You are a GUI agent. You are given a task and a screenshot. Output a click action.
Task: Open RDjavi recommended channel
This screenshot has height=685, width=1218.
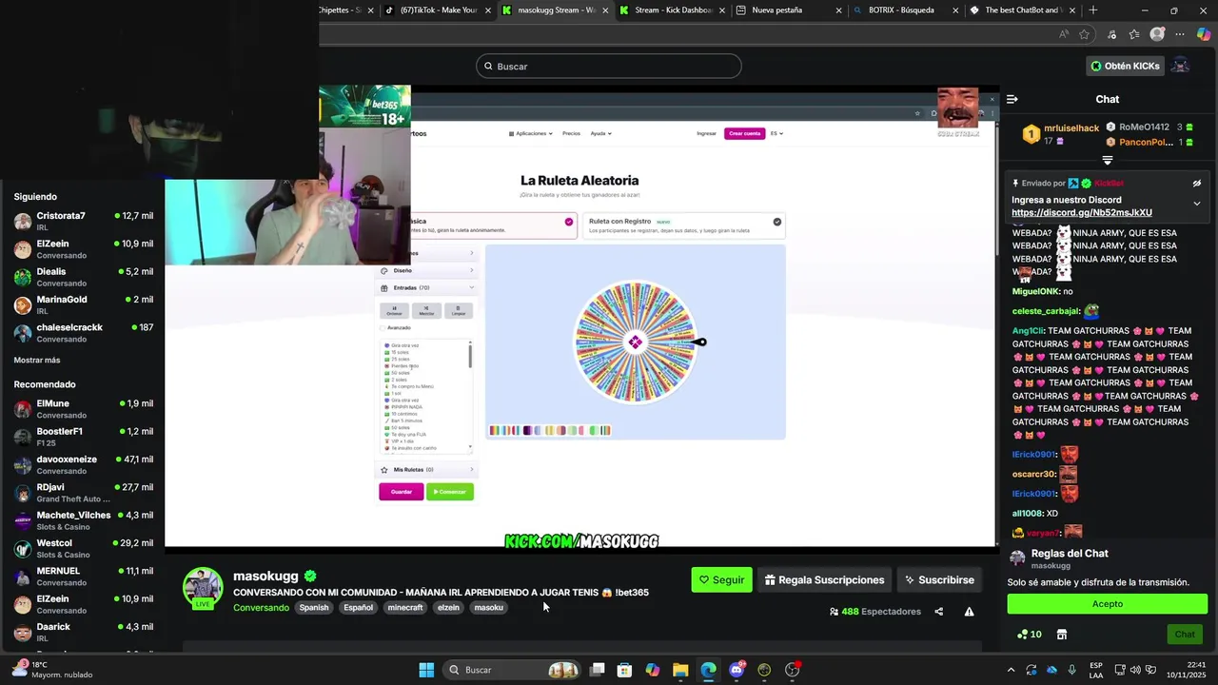click(x=84, y=493)
